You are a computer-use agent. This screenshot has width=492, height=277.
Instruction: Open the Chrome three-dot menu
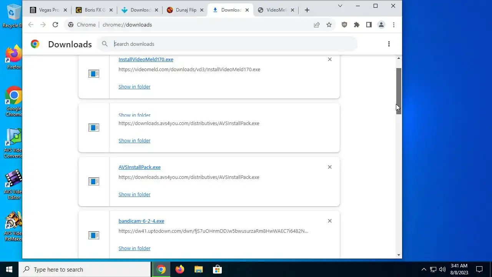[394, 25]
